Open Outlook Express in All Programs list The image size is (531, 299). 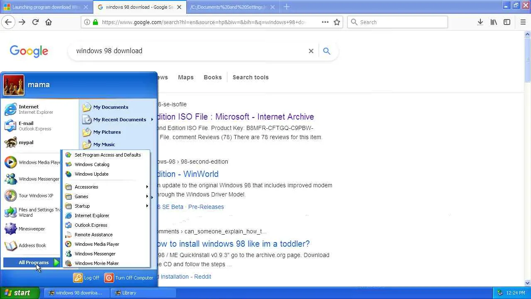click(x=106, y=225)
